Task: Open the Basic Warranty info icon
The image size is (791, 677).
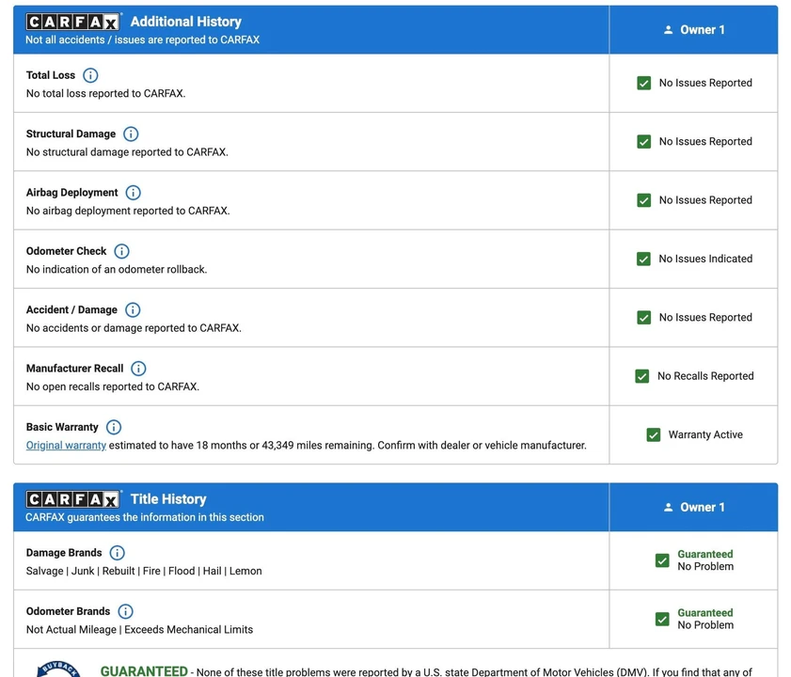Action: pyautogui.click(x=114, y=427)
